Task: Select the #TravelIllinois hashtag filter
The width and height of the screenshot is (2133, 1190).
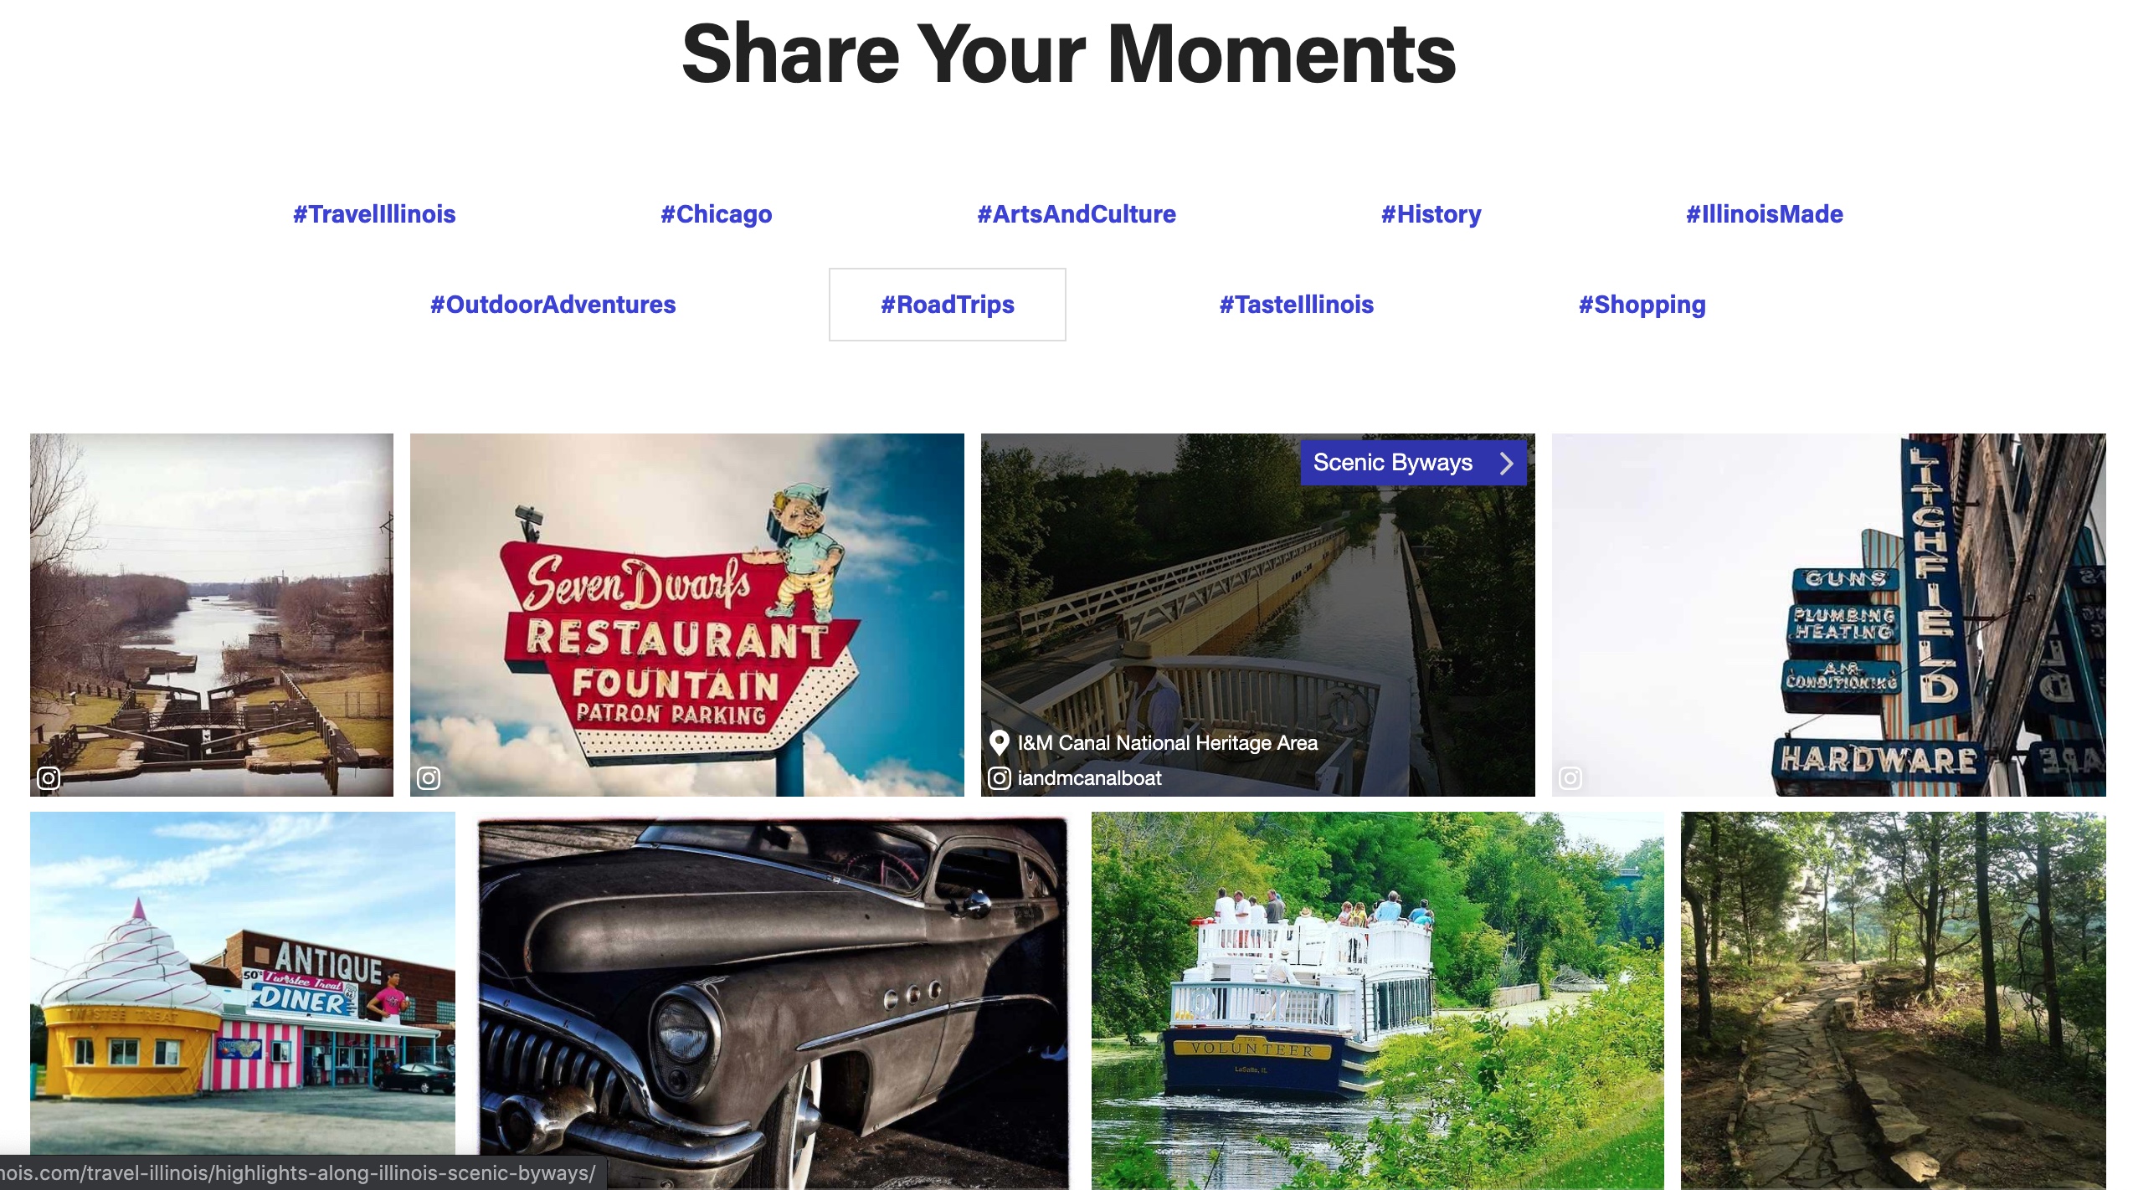Action: (x=374, y=214)
